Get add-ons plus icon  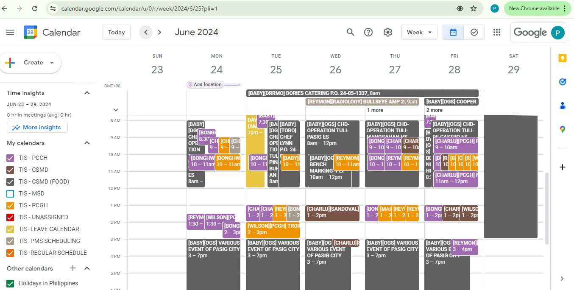(563, 167)
